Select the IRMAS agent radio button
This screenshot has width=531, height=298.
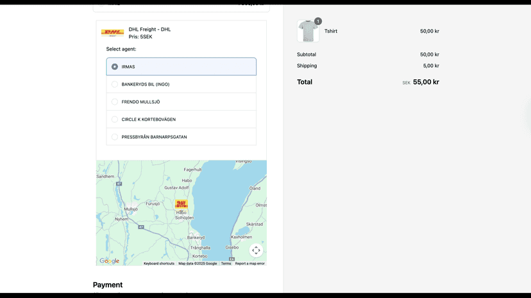tap(115, 67)
